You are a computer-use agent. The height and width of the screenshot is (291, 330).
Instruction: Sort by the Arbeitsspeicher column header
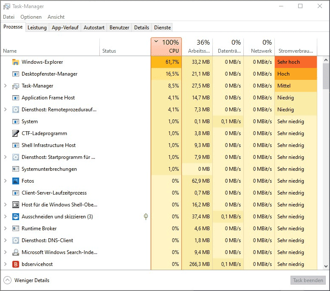197,47
